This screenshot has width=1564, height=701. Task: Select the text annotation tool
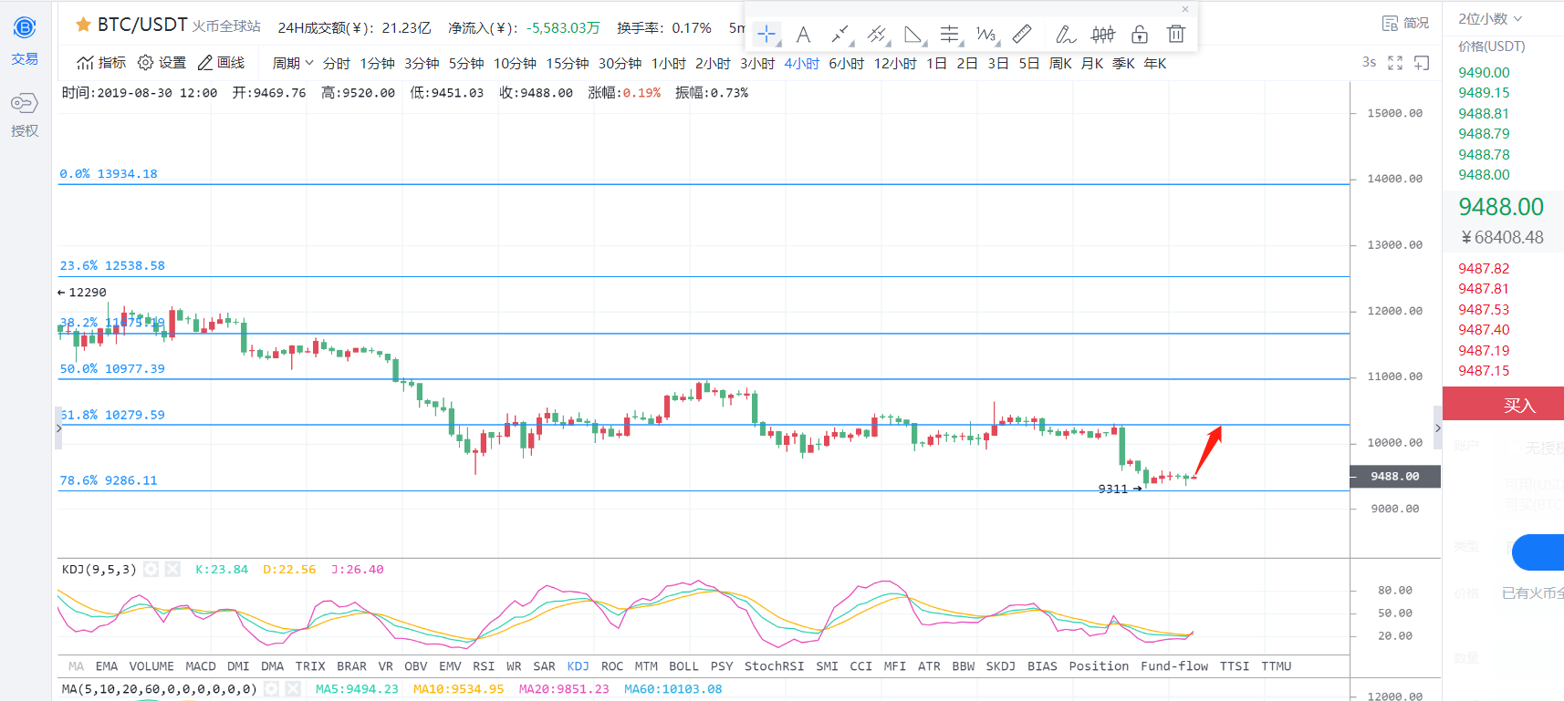click(x=803, y=35)
